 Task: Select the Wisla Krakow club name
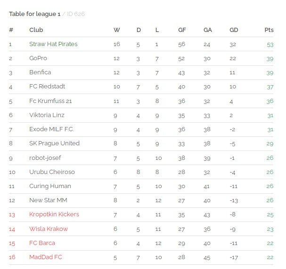pyautogui.click(x=49, y=229)
